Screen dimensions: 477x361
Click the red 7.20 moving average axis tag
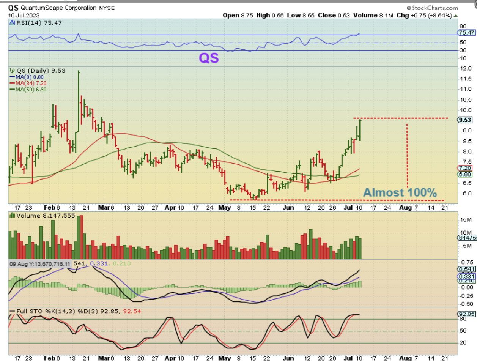coord(465,168)
